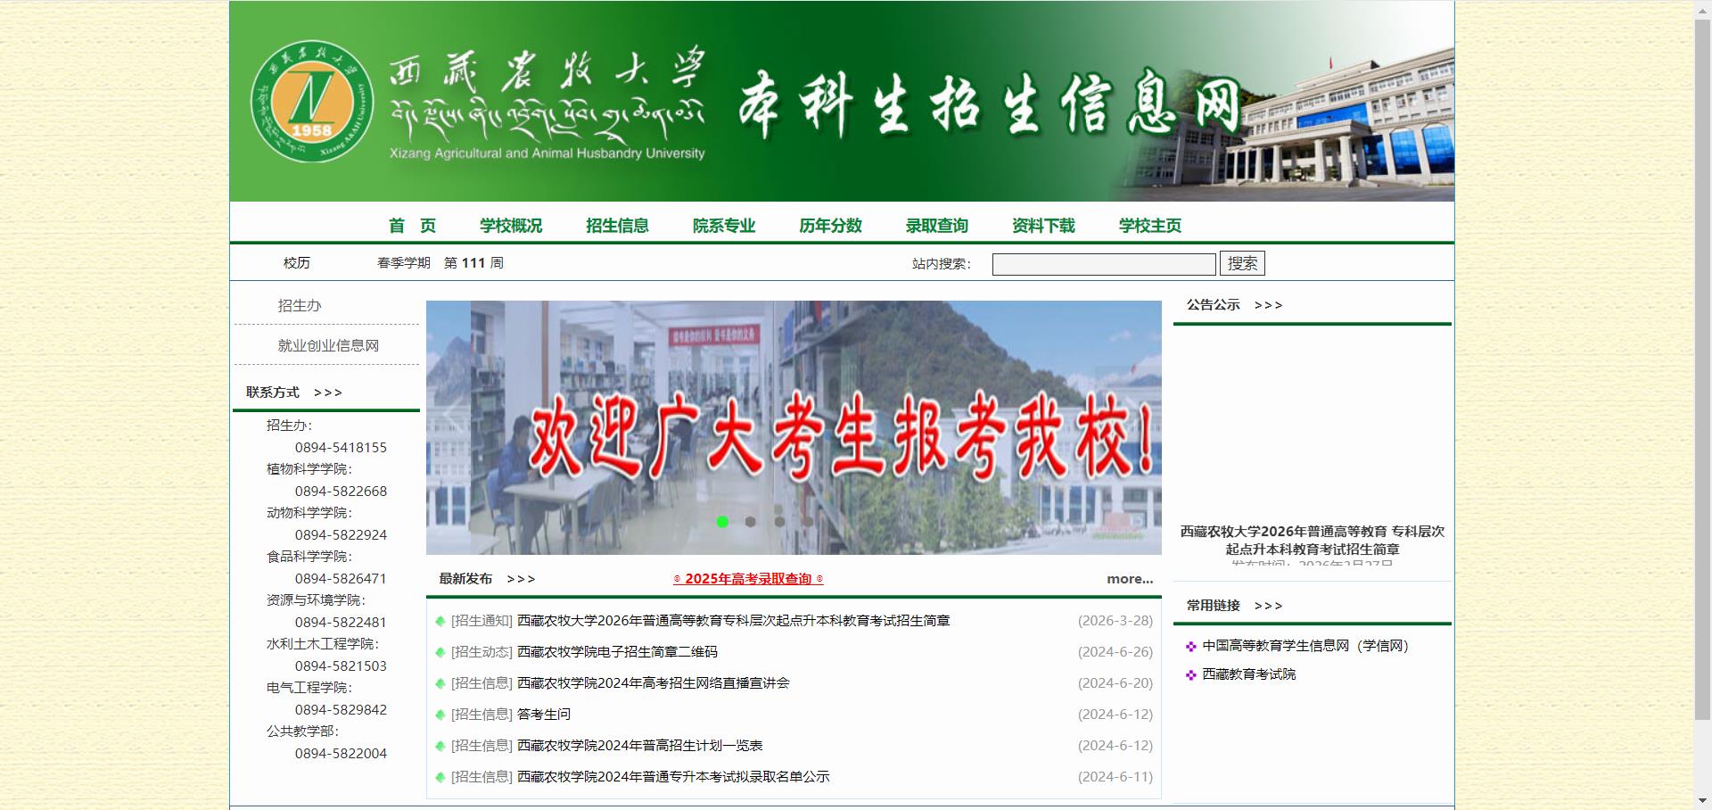Expand 公告公示 via its >>> link
Viewport: 1712px width, 810px height.
click(x=1267, y=304)
